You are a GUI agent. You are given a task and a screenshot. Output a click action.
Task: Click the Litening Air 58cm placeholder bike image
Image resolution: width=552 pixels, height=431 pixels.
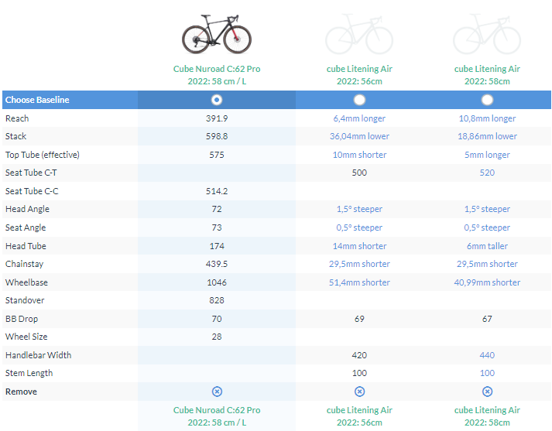click(x=487, y=34)
